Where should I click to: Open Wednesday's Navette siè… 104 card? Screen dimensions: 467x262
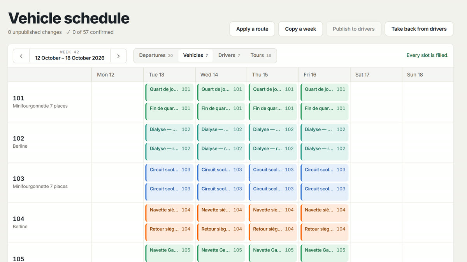(x=221, y=213)
